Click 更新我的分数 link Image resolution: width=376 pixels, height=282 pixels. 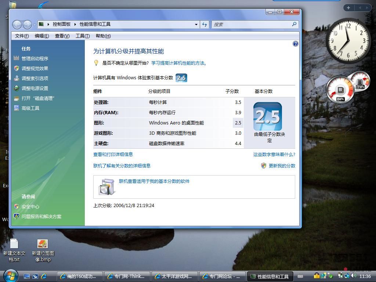[282, 166]
